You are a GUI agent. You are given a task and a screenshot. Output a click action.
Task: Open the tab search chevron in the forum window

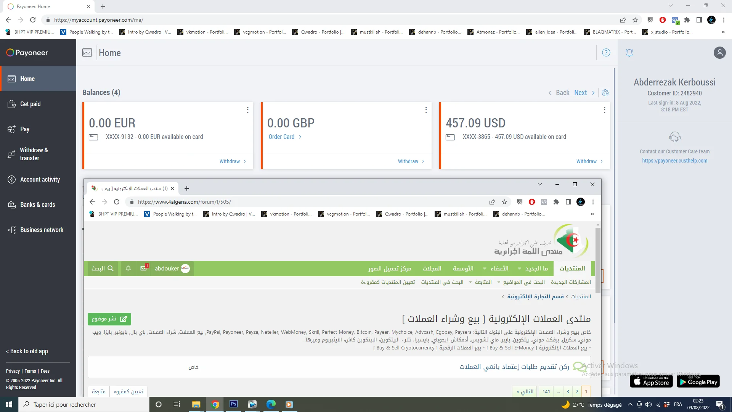[x=539, y=184]
